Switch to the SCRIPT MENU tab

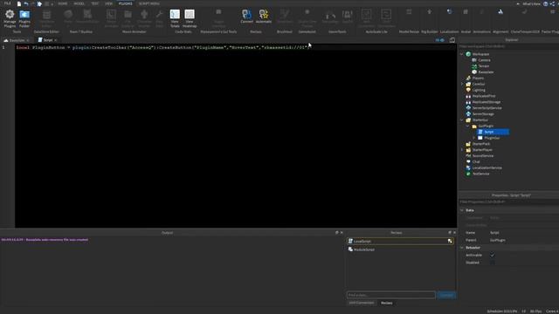[149, 3]
